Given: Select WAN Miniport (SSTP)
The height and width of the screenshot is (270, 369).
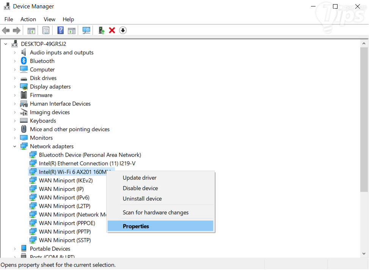Looking at the screenshot, I should 65,240.
